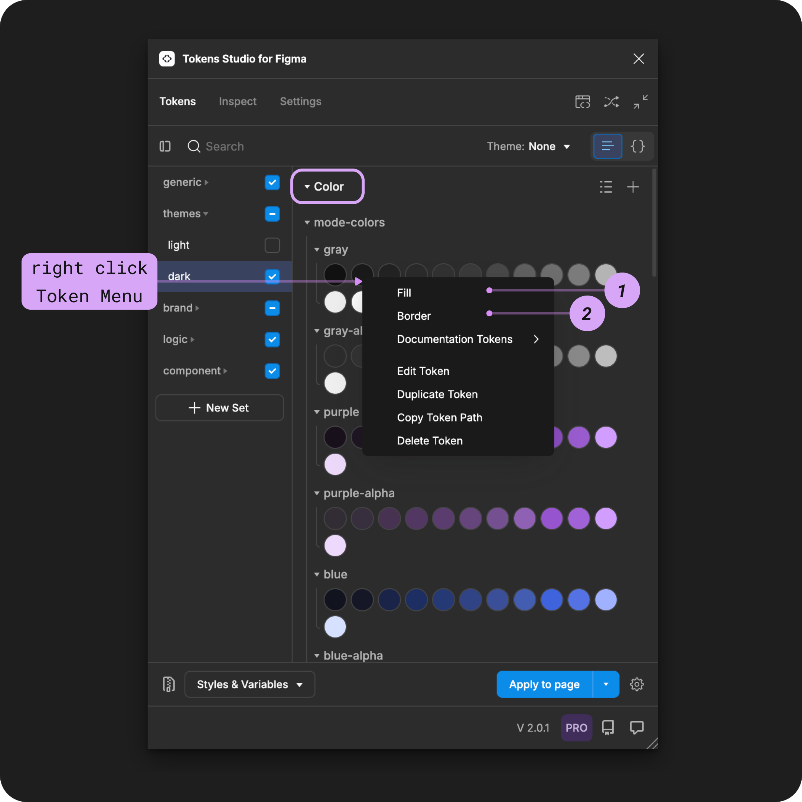Switch to JSON view braces icon
The height and width of the screenshot is (802, 802).
tap(638, 146)
